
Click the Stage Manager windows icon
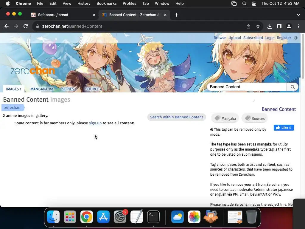[234, 4]
